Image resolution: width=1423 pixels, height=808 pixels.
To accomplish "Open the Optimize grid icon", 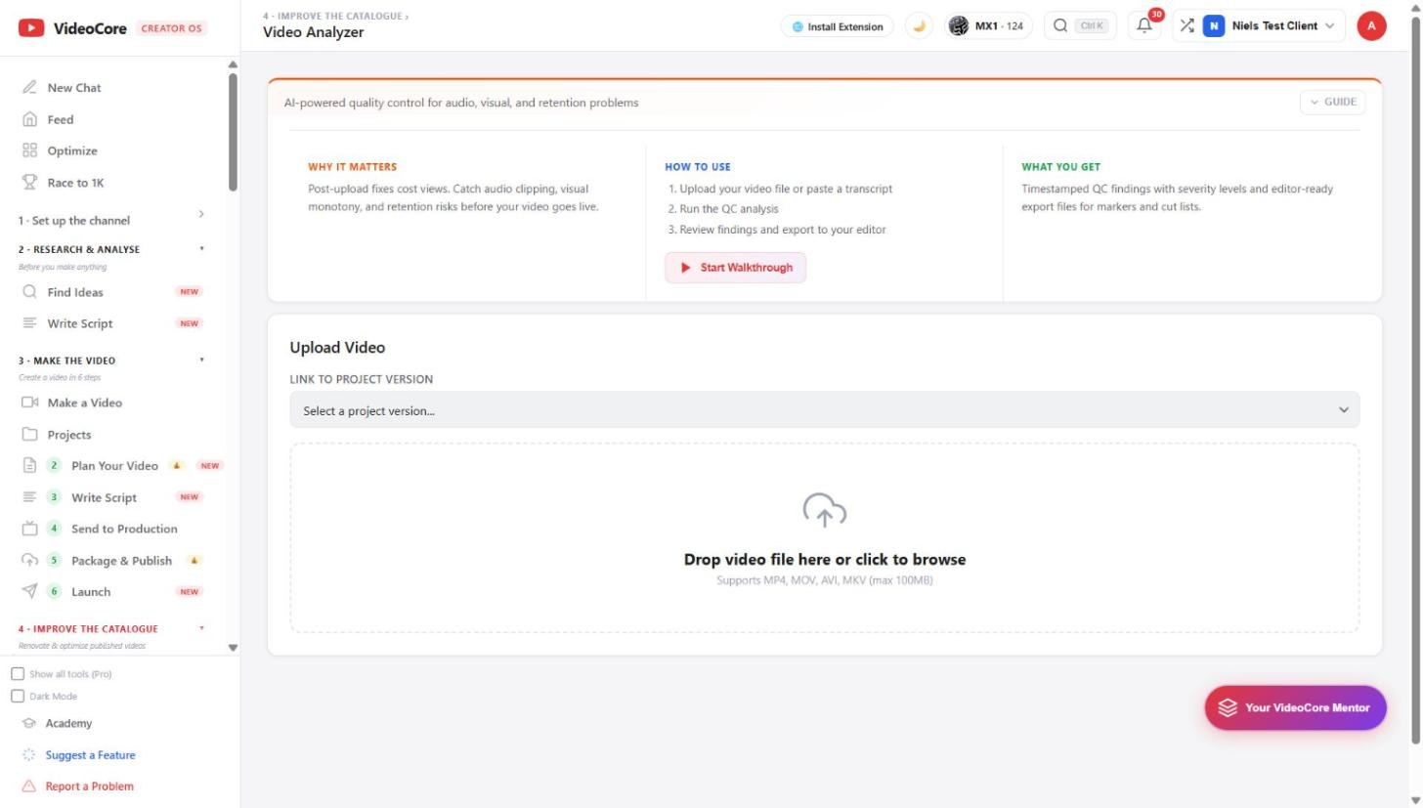I will pyautogui.click(x=29, y=150).
